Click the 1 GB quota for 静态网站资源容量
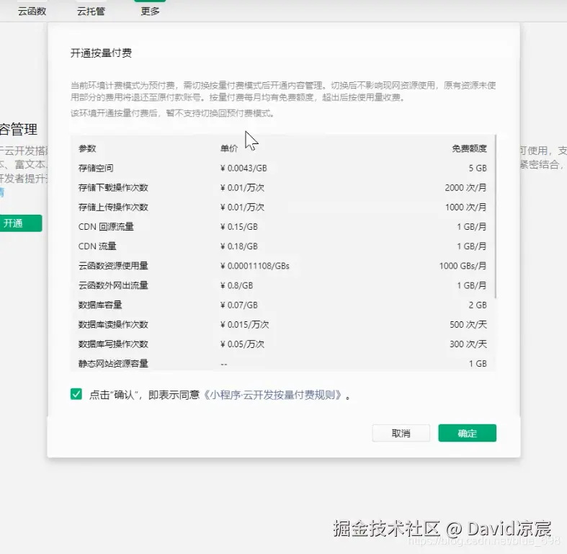 tap(478, 363)
